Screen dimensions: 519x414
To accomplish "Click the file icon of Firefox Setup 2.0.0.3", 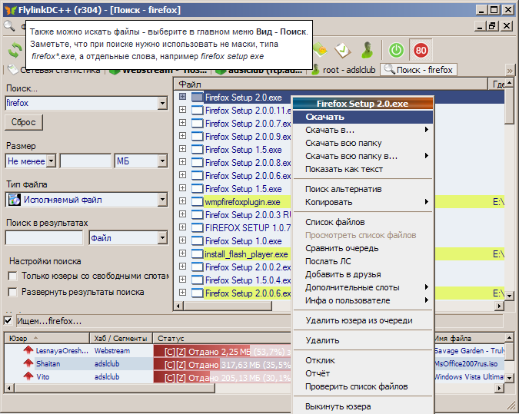I will [x=197, y=214].
